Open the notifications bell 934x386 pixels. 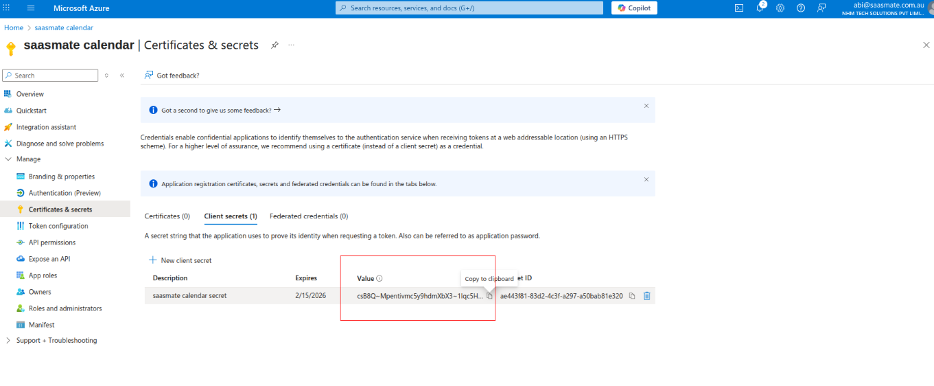(x=760, y=8)
